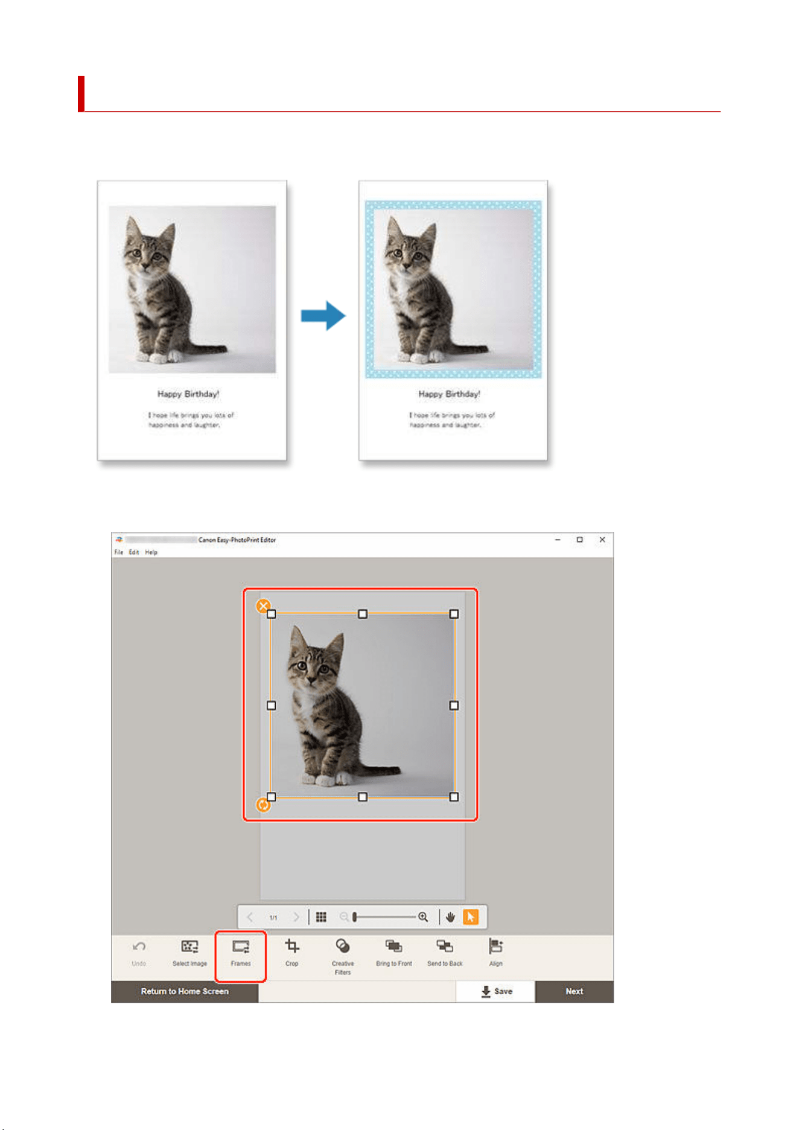Open Creative Filters
This screenshot has width=799, height=1130.
[x=343, y=956]
